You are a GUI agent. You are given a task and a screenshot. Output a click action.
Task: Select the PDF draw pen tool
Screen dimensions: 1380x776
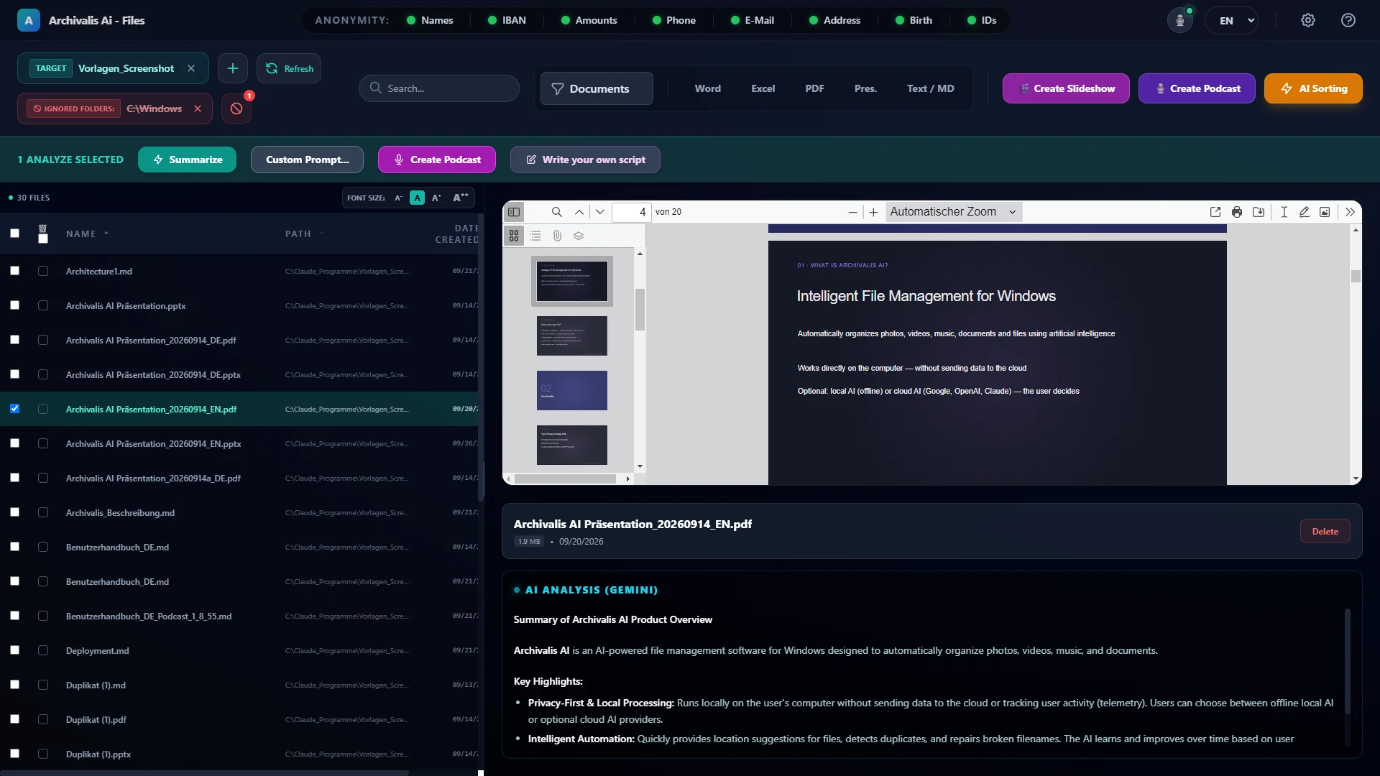(x=1304, y=212)
